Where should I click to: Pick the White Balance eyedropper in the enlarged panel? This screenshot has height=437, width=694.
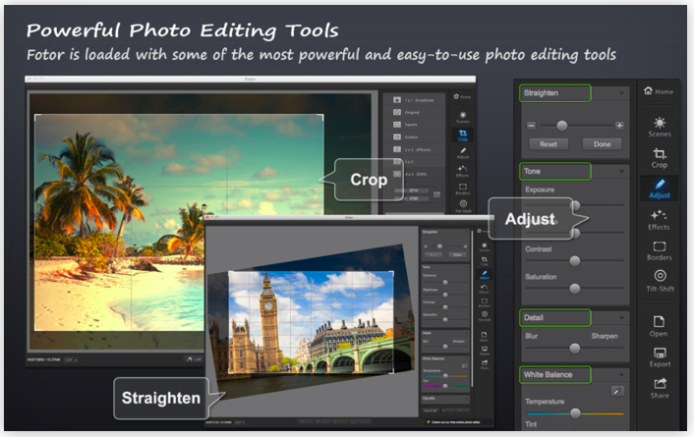tap(617, 391)
